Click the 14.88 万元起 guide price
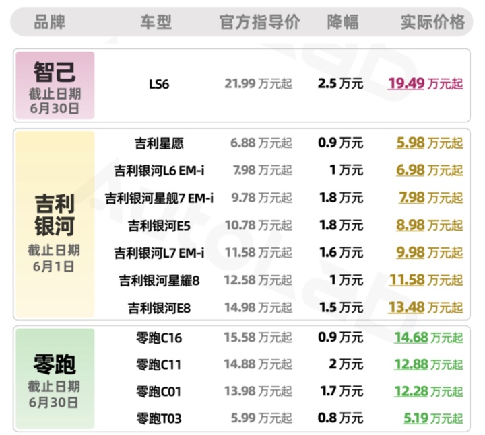The image size is (485, 435). (x=258, y=364)
